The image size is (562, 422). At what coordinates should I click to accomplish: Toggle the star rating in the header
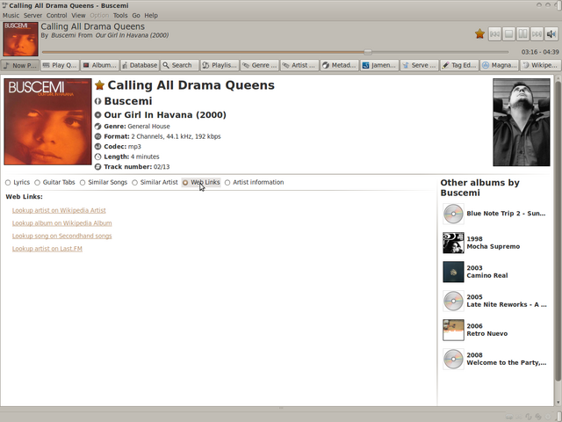pyautogui.click(x=479, y=33)
